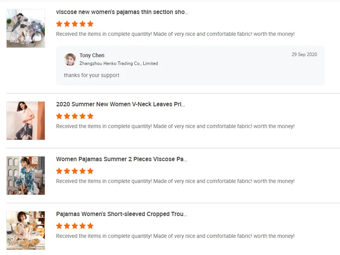Image resolution: width=340 pixels, height=255 pixels.
Task: Open 'Women Pajamas Summer 2 Pieces Viscose' title
Action: [122, 159]
